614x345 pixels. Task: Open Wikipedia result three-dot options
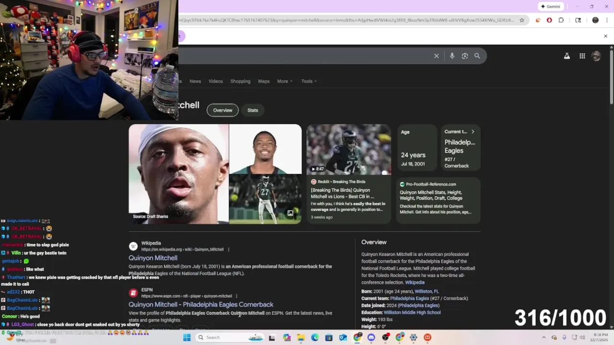228,250
